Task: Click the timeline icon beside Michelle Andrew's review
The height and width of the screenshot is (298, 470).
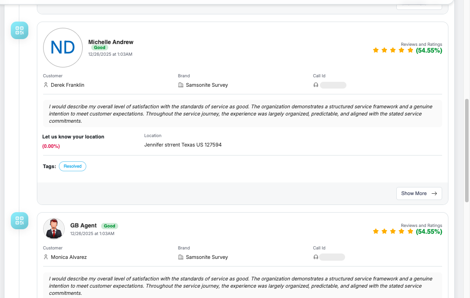Action: click(19, 31)
